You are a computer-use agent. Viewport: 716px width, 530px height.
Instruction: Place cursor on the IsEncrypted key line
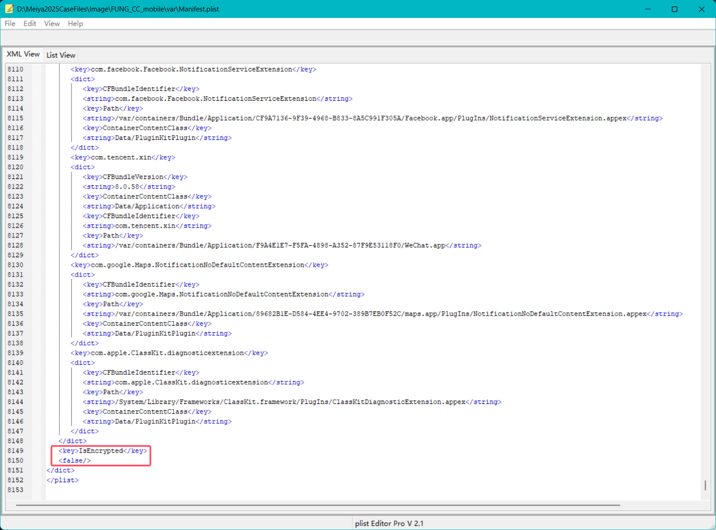[102, 451]
